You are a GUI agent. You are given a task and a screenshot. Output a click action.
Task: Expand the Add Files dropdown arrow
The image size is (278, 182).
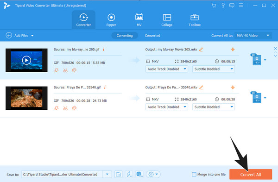(x=32, y=36)
